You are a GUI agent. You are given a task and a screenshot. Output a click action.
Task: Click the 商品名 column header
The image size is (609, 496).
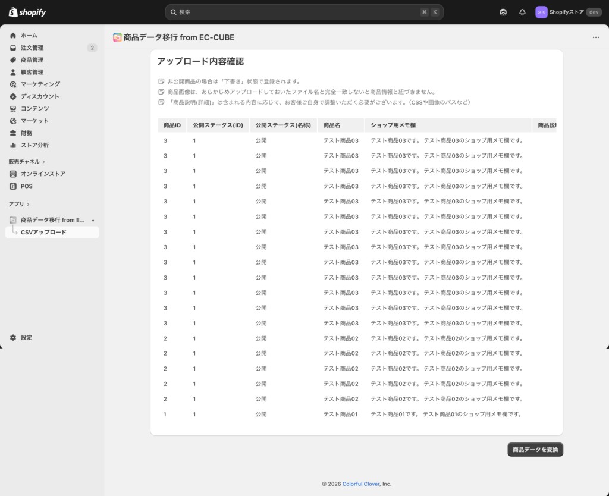(332, 125)
